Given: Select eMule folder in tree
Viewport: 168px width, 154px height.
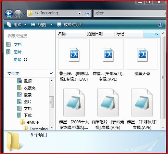Looking at the screenshot, I should (33, 122).
